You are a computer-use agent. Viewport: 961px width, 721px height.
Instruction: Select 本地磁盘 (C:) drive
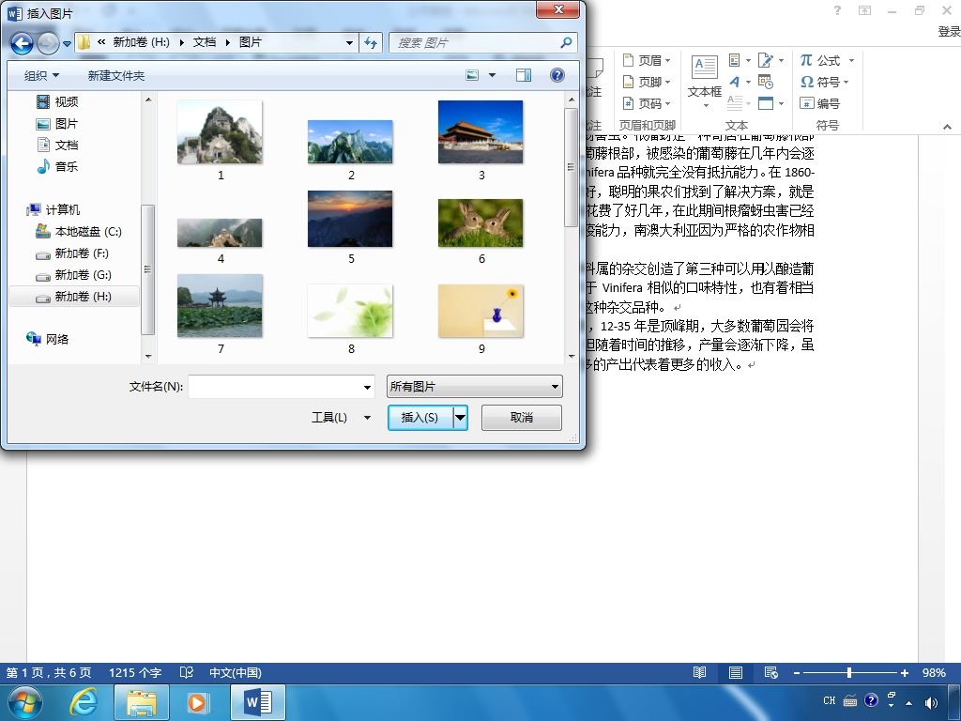click(x=79, y=232)
